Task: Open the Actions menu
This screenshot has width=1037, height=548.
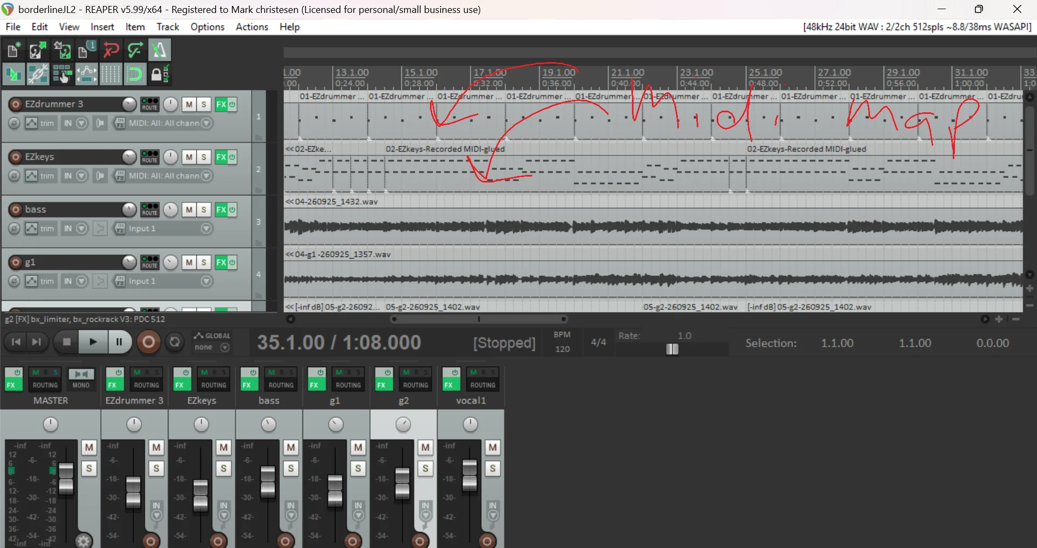Action: (252, 27)
